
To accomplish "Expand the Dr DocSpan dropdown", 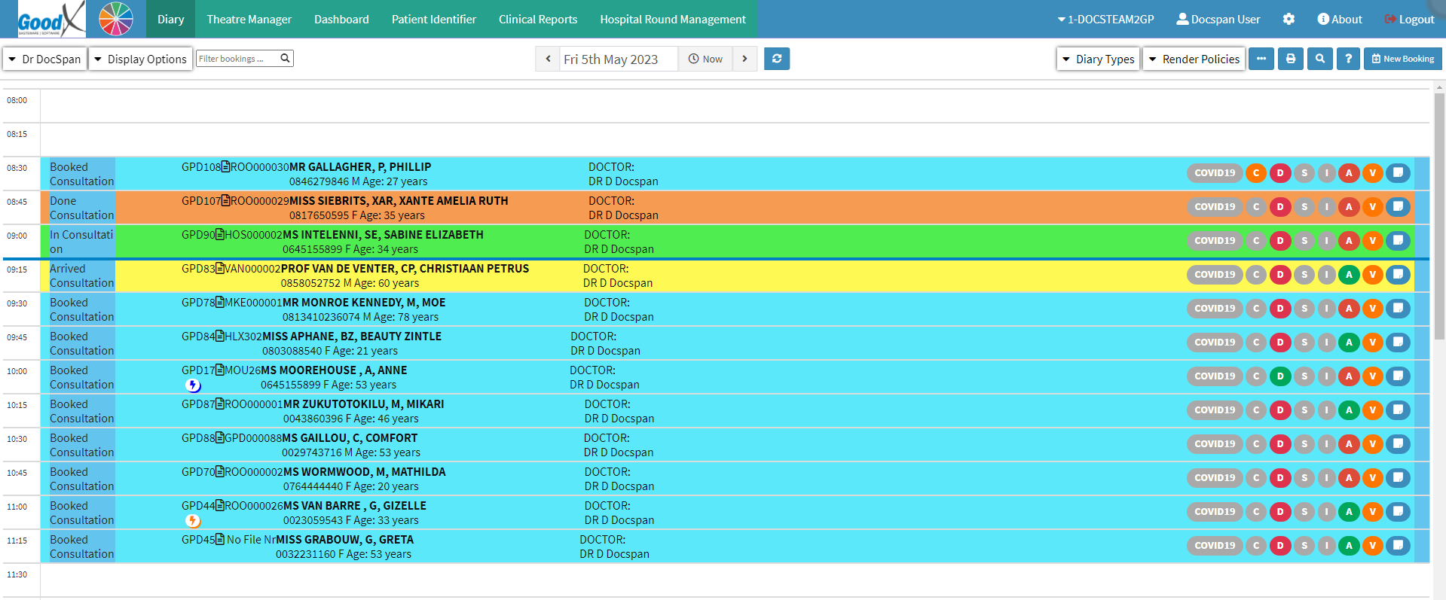I will [44, 59].
